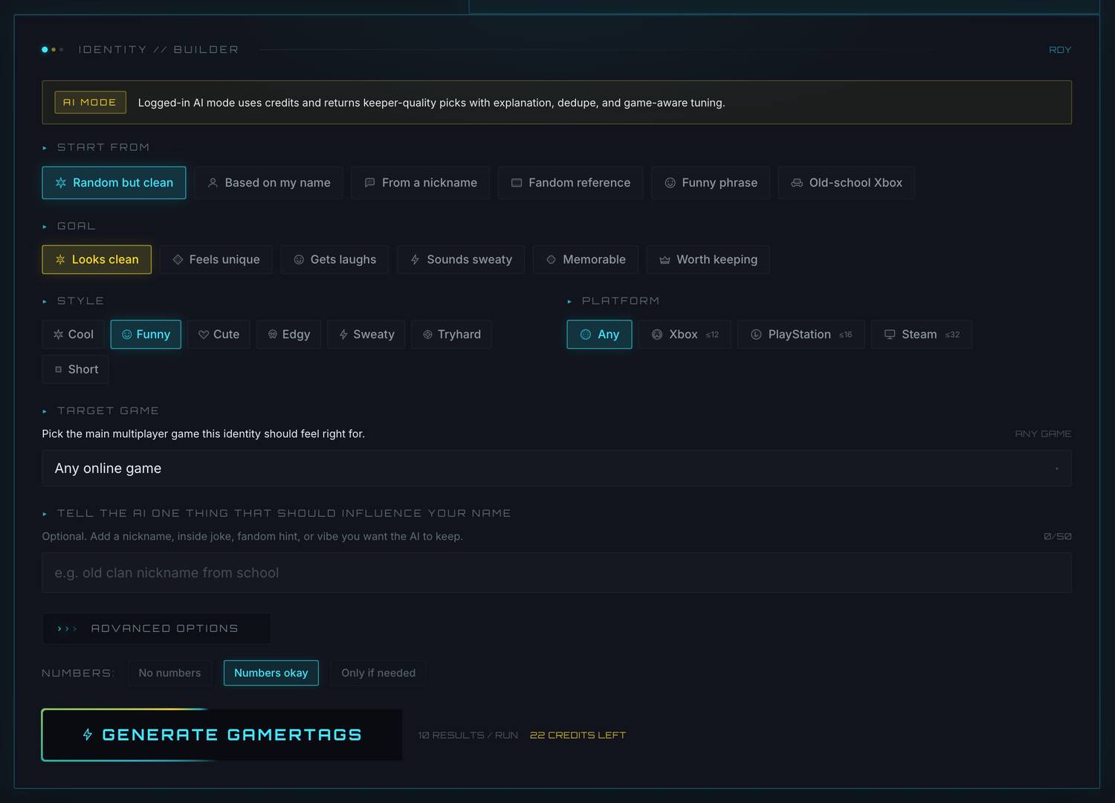Click the person icon on Based on my name
1115x803 pixels.
[213, 183]
